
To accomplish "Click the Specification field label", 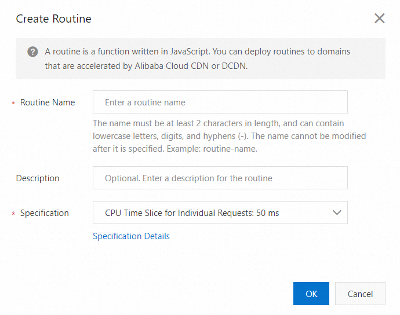I will coord(45,213).
